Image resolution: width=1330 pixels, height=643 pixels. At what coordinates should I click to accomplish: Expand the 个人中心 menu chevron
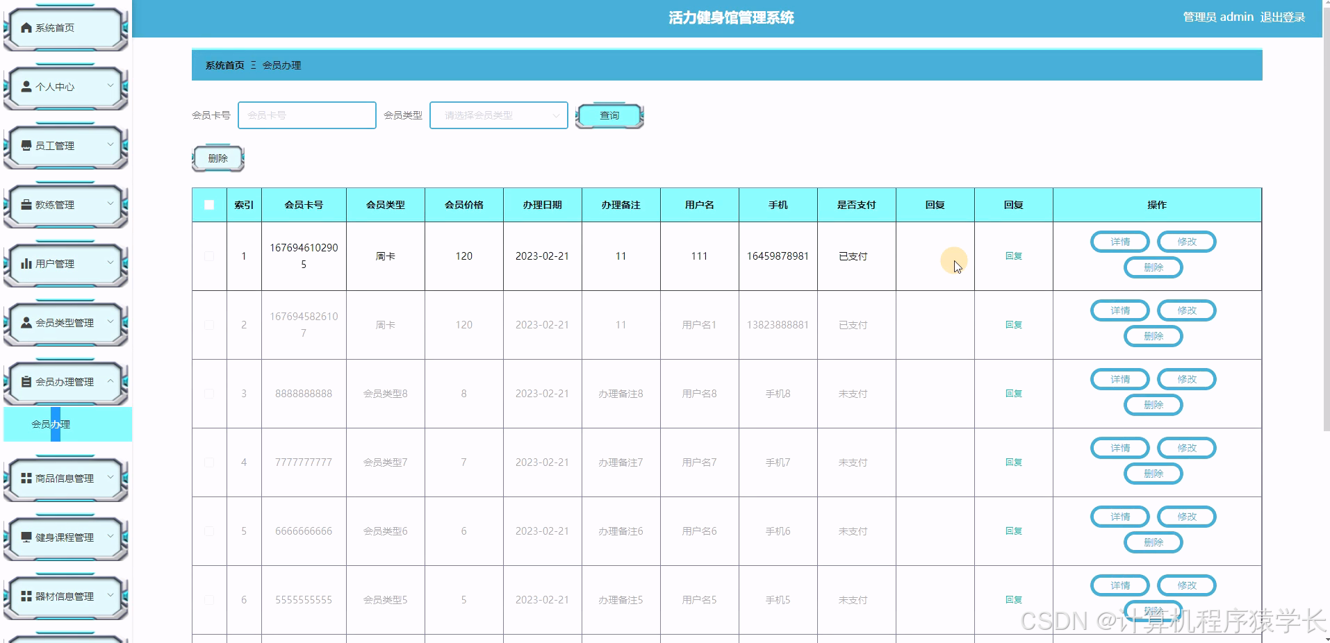pos(110,86)
